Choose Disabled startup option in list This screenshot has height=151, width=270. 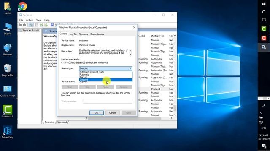pos(105,80)
